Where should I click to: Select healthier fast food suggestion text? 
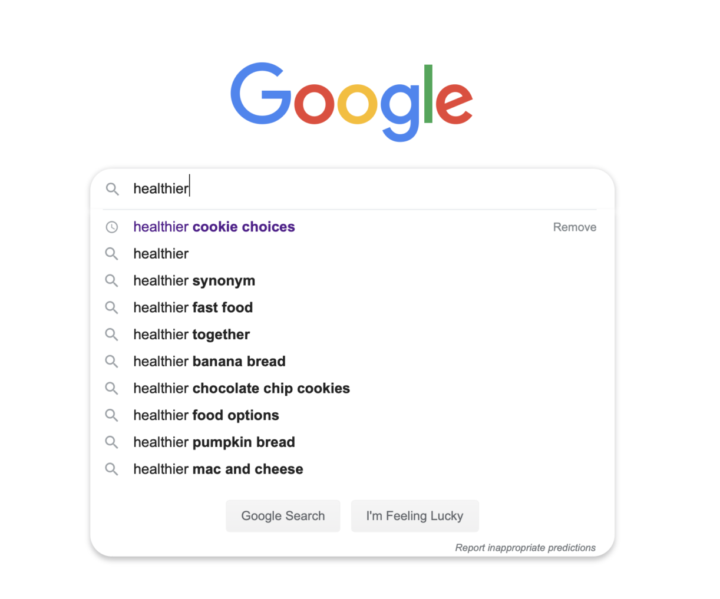193,307
